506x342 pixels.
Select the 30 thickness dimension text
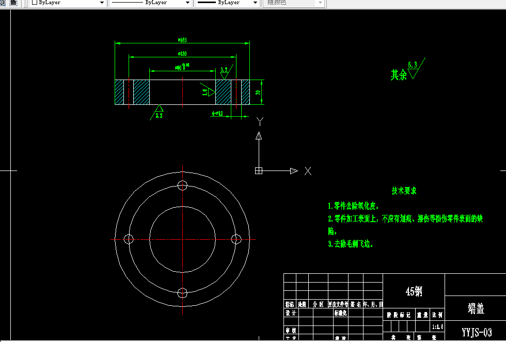coord(258,92)
